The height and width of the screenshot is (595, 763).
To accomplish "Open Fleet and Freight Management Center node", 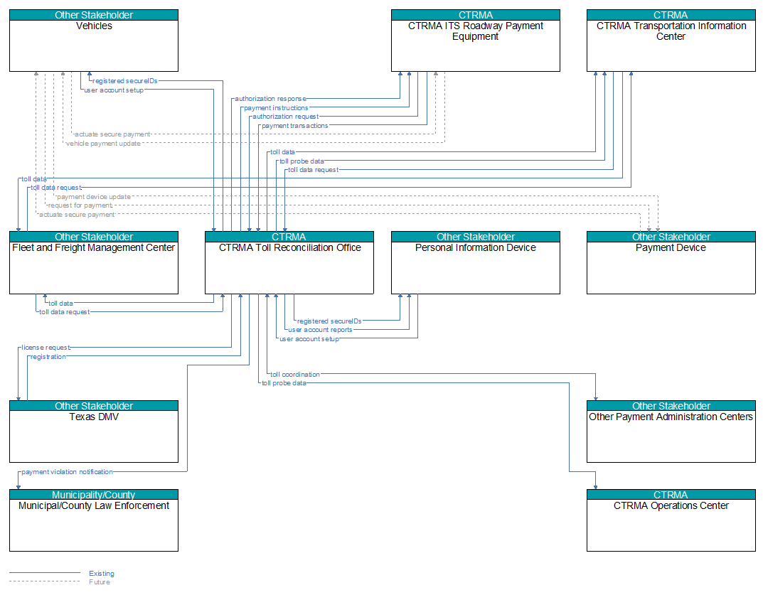I will (94, 263).
